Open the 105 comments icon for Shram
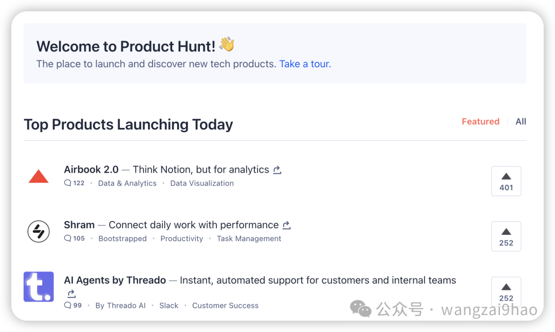Image resolution: width=555 pixels, height=332 pixels. point(68,238)
